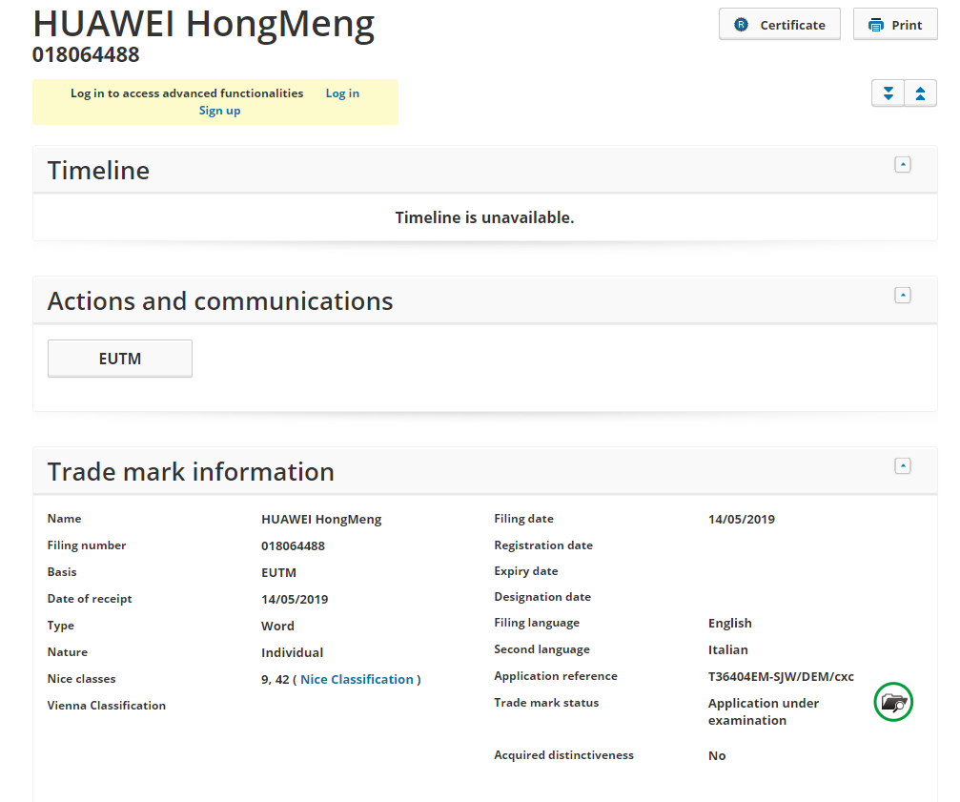
Task: Click the Acquired distinctiveness value 'No'
Action: pos(717,755)
